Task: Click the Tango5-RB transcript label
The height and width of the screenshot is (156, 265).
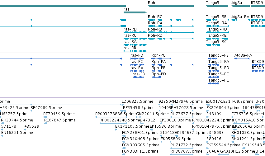Action: pyautogui.click(x=216, y=17)
